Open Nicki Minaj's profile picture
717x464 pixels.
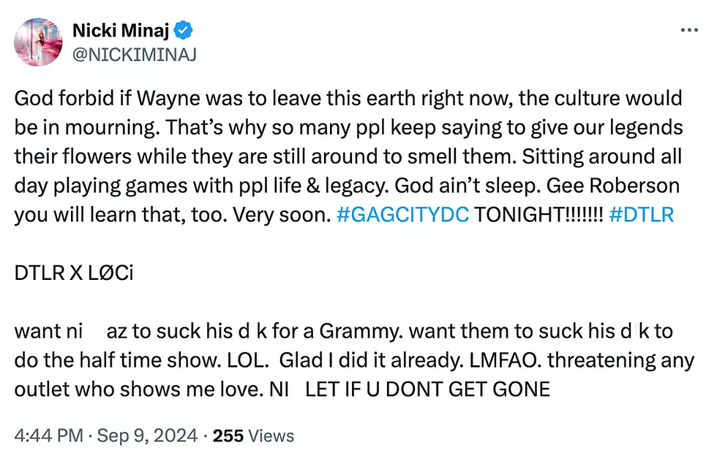pyautogui.click(x=38, y=42)
